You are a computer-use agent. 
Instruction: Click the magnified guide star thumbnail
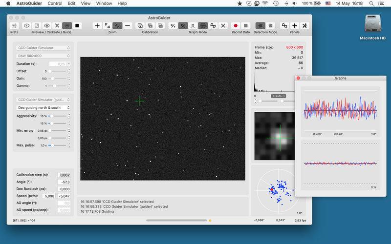coord(274,136)
